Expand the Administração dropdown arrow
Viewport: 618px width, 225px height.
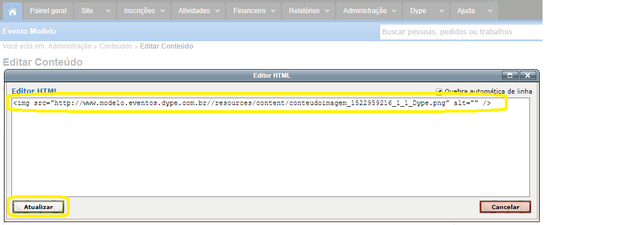(394, 11)
